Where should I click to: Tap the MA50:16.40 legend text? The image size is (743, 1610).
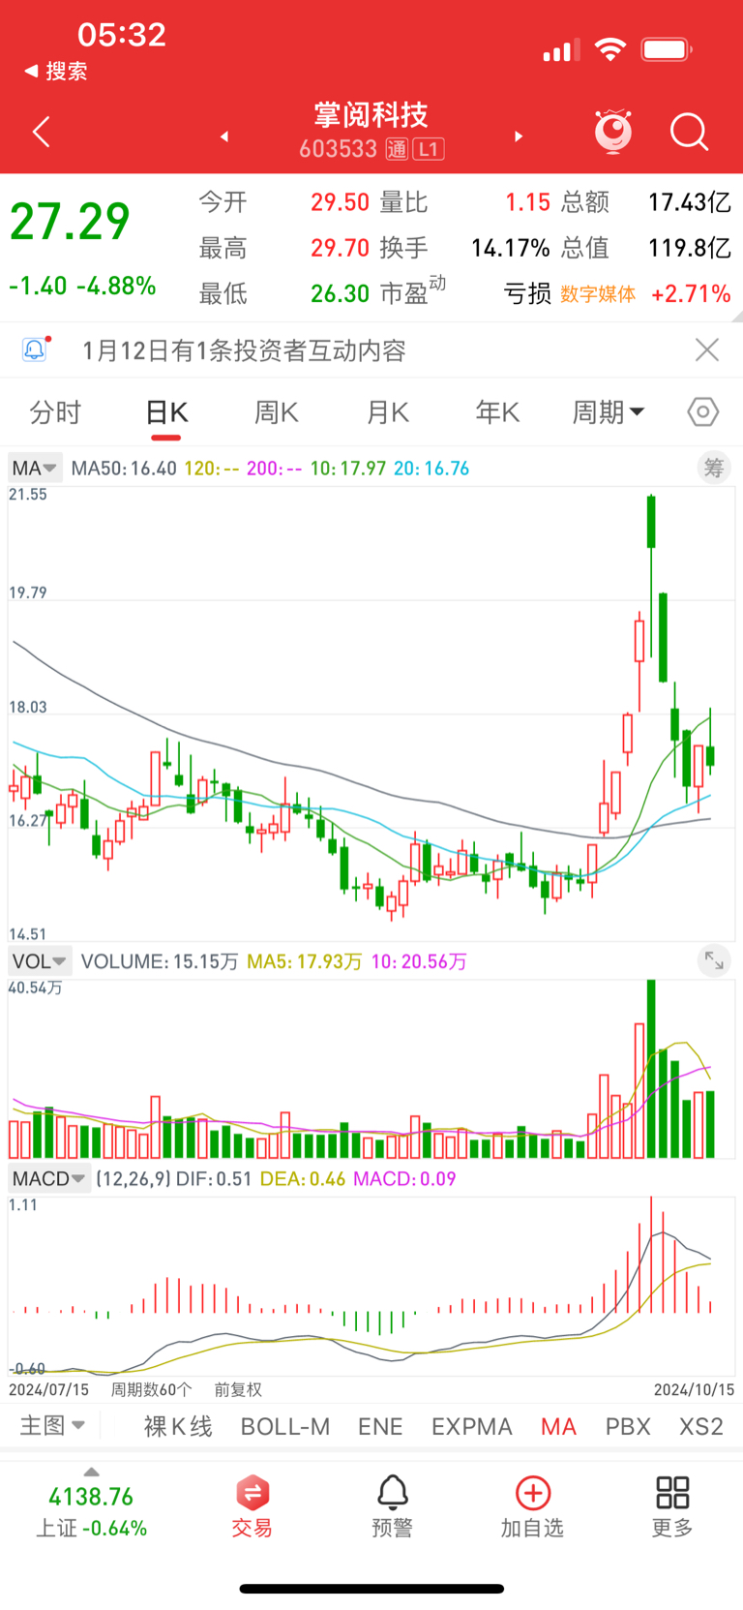[124, 469]
